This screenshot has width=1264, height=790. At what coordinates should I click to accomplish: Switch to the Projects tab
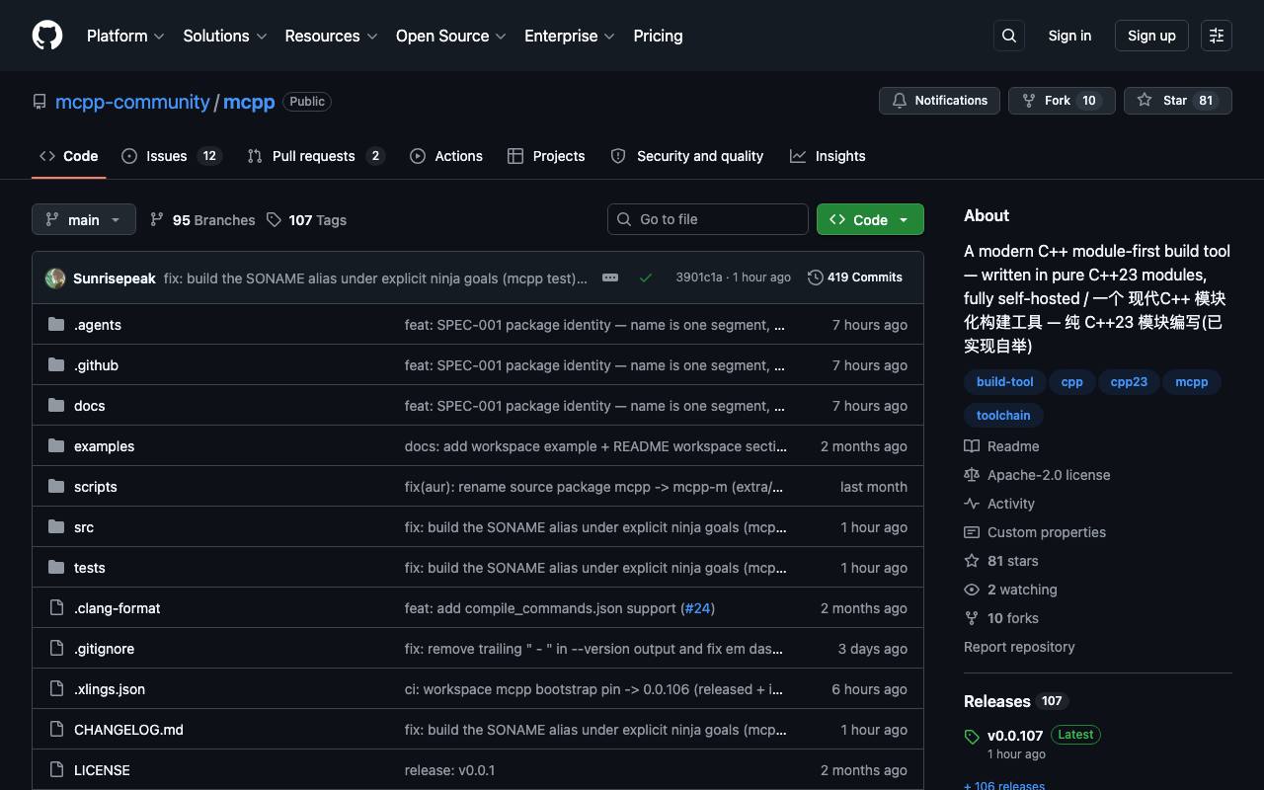click(546, 156)
